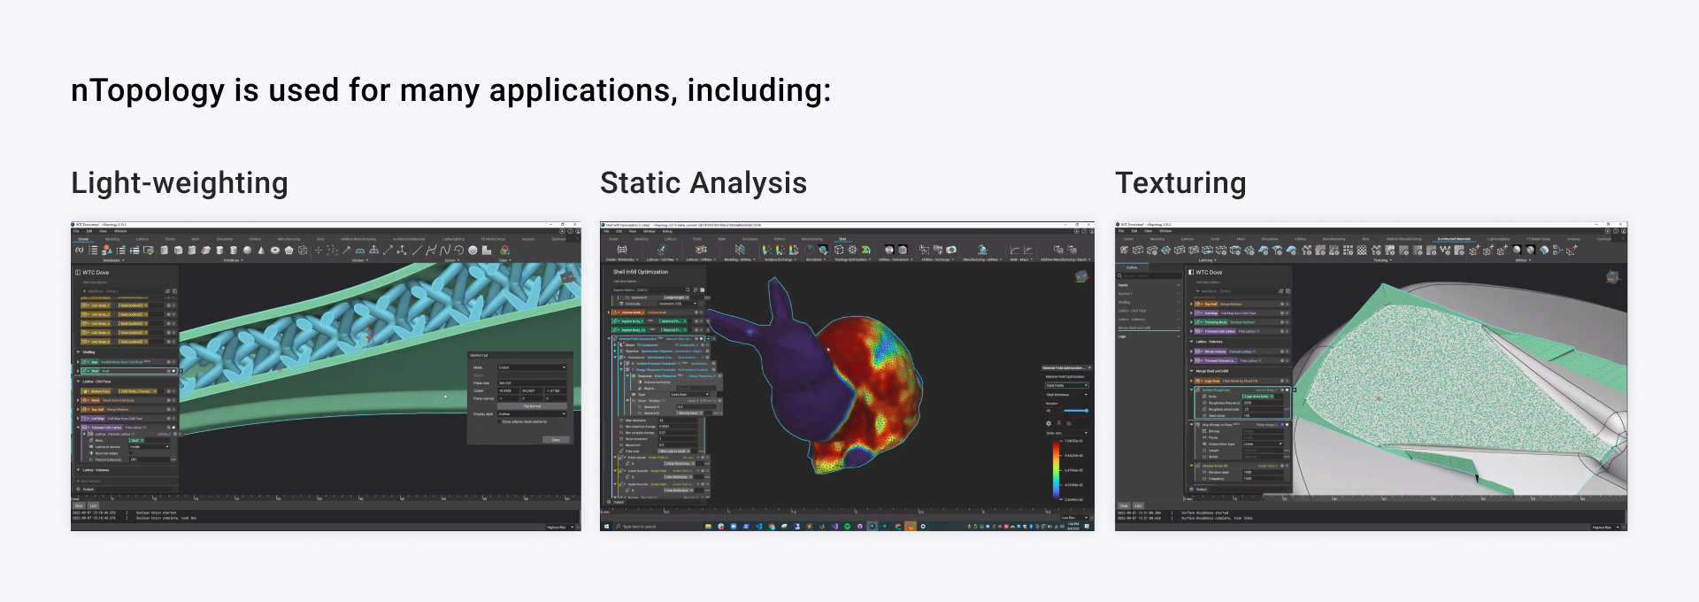
Task: Open display settings gear below Iteration slider
Action: (1049, 423)
